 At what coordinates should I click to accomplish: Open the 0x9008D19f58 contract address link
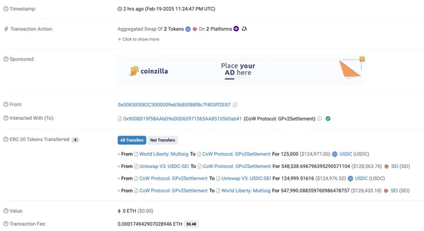[x=183, y=119]
